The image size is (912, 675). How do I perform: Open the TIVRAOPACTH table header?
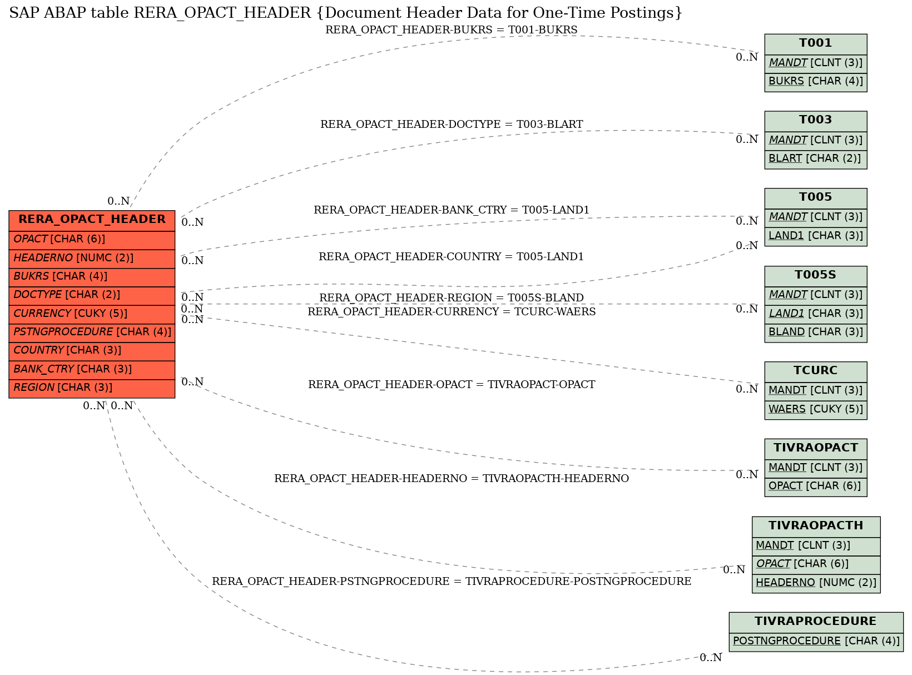pos(816,527)
